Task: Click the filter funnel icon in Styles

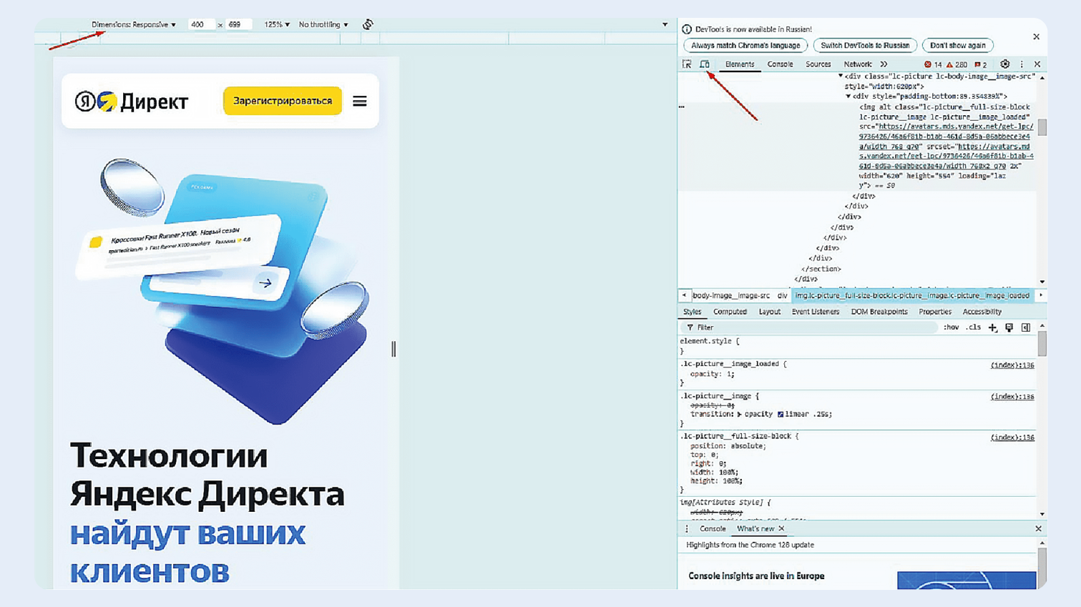Action: tap(690, 327)
